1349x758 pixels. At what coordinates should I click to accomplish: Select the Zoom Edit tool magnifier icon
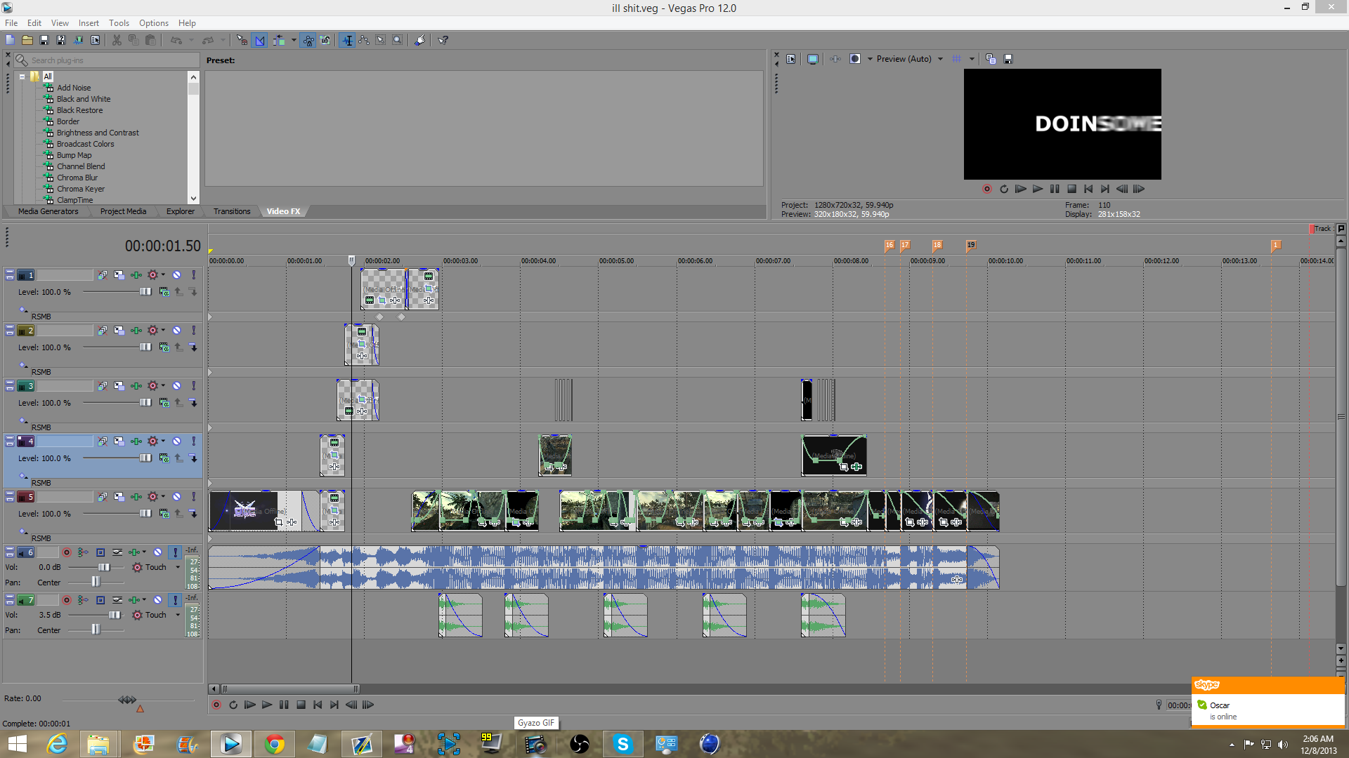pyautogui.click(x=398, y=40)
